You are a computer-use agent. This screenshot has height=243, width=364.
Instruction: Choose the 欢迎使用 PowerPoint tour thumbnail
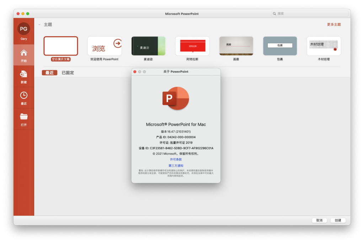(x=105, y=46)
